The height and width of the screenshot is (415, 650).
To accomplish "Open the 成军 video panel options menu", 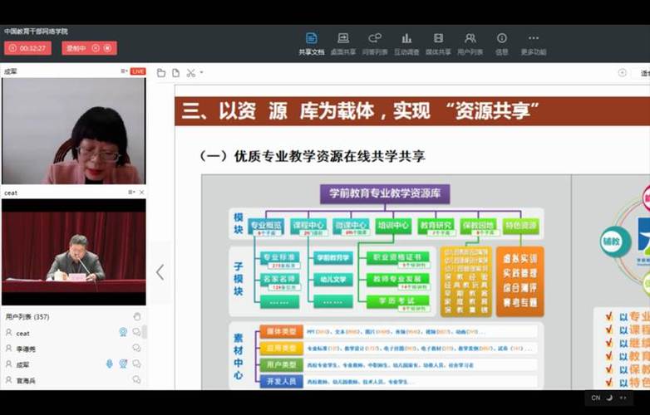I will tap(124, 71).
